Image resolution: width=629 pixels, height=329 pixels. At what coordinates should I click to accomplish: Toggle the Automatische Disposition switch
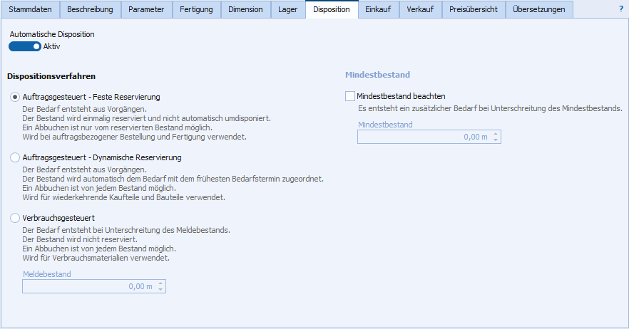(x=25, y=46)
